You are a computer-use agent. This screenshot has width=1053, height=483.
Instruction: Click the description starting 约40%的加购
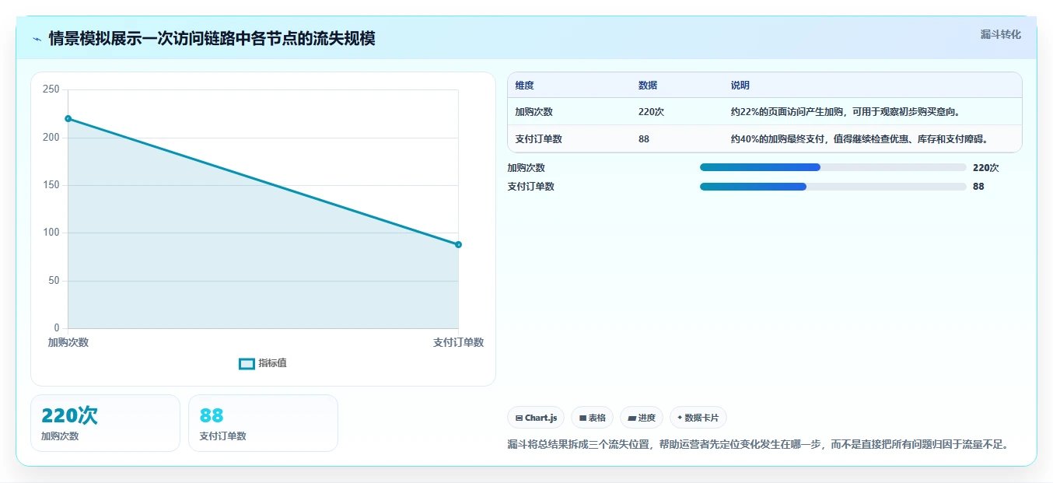click(859, 139)
